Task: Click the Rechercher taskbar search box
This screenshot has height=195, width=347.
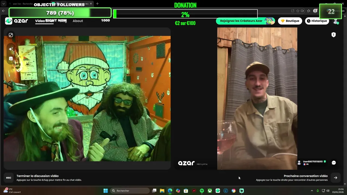Action: pyautogui.click(x=130, y=191)
